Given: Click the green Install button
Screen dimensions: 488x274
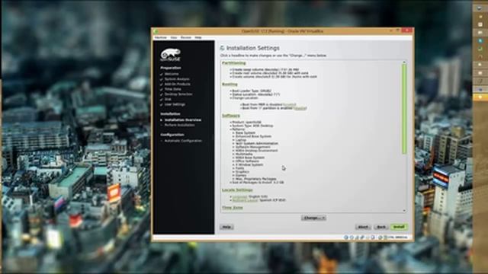Looking at the screenshot, I should tap(399, 227).
